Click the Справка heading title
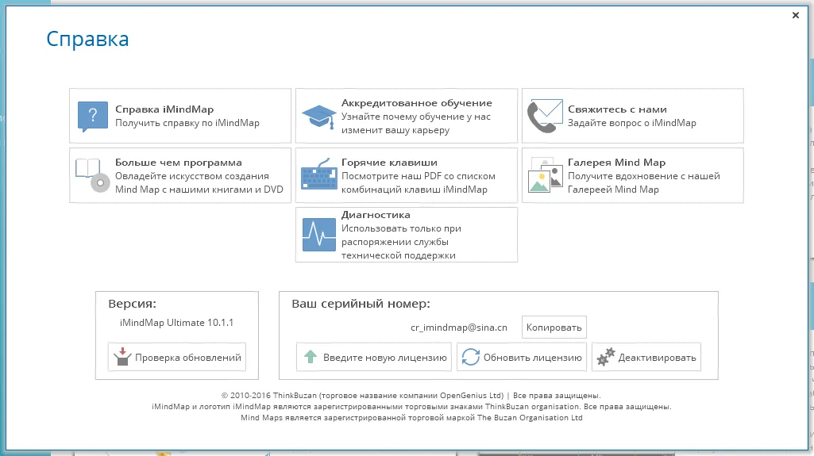The width and height of the screenshot is (814, 456). (87, 39)
